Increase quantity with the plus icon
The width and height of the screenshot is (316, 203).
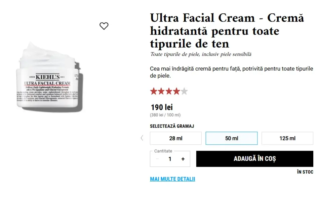point(183,159)
